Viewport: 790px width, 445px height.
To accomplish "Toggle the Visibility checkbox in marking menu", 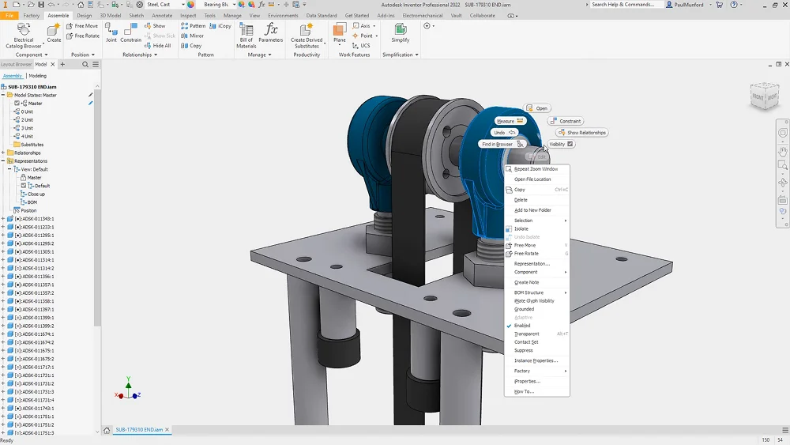I will 570,144.
